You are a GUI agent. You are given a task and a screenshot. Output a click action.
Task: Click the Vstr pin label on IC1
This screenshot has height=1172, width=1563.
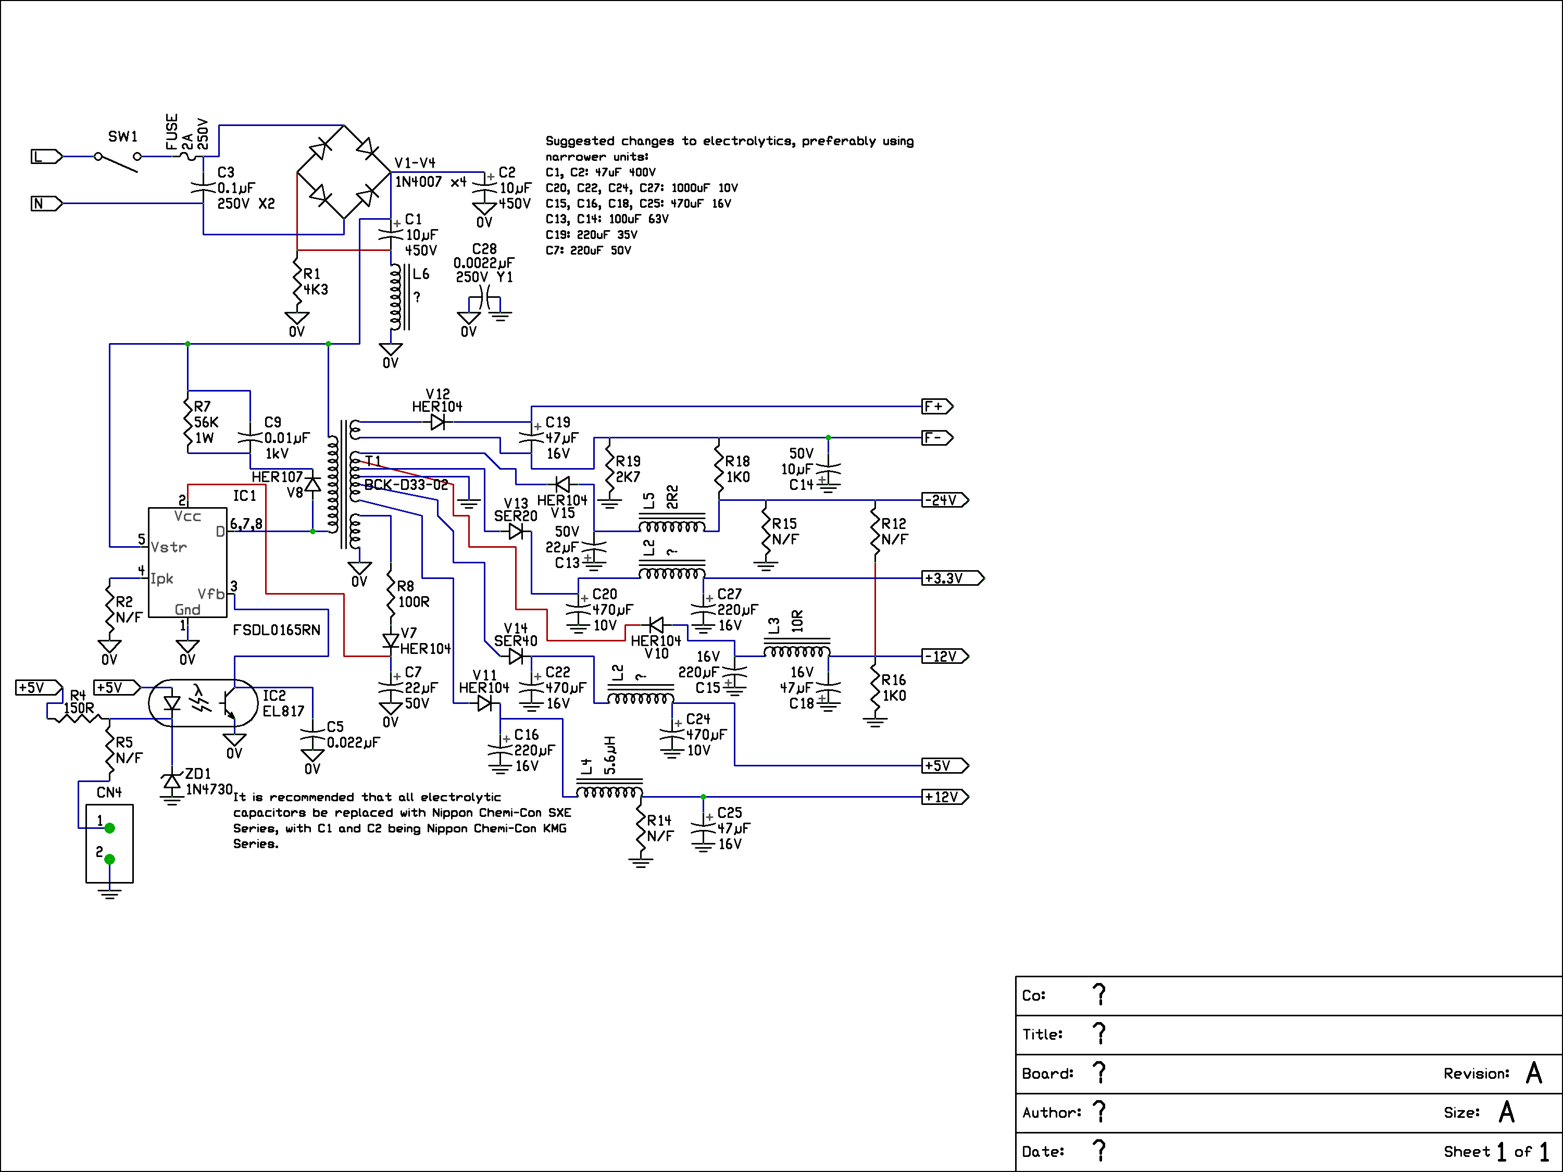(x=168, y=547)
